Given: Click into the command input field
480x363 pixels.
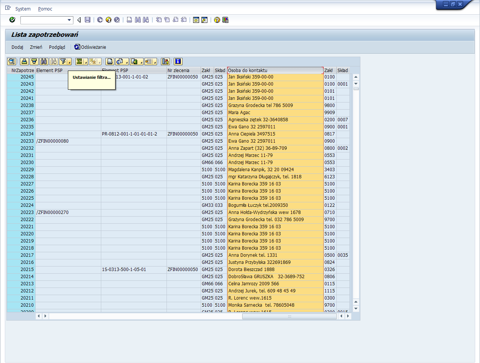Looking at the screenshot, I should point(43,20).
